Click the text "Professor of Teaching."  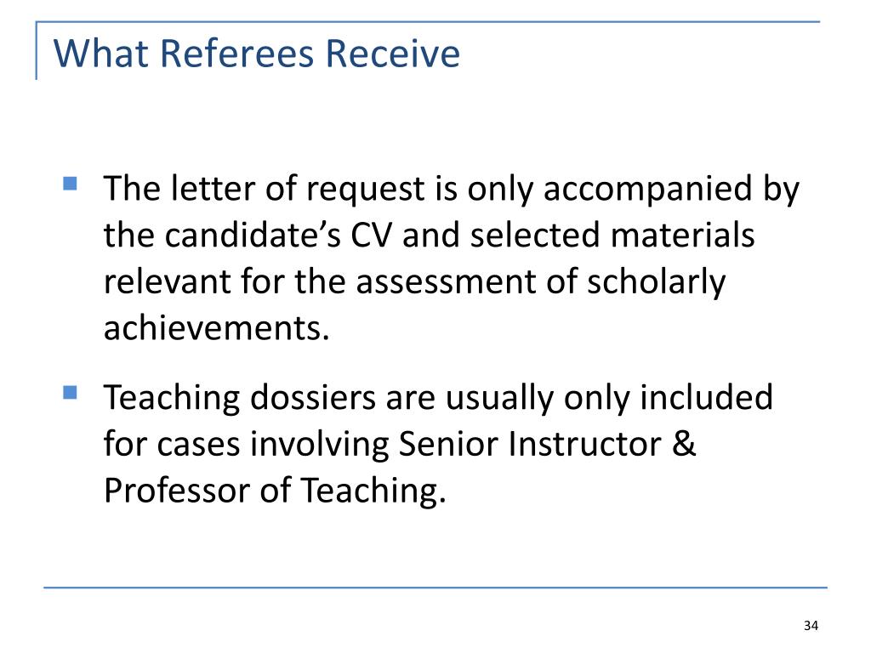(x=275, y=491)
